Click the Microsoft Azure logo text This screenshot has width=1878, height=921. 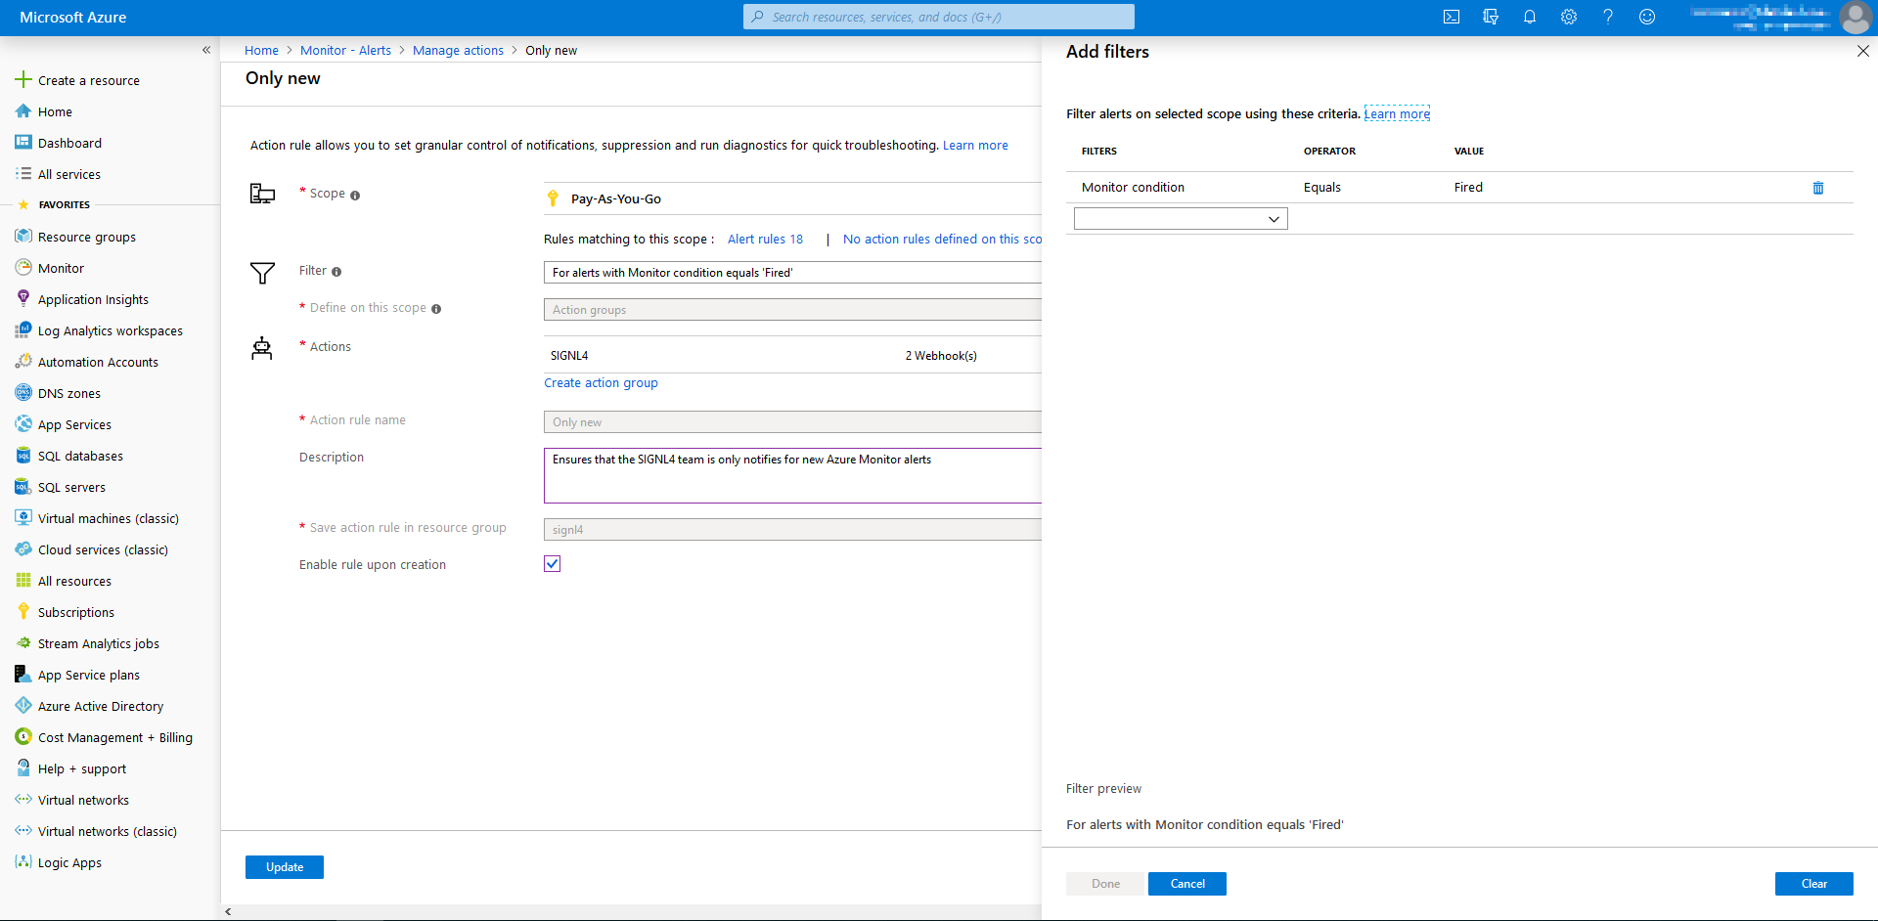pos(73,18)
